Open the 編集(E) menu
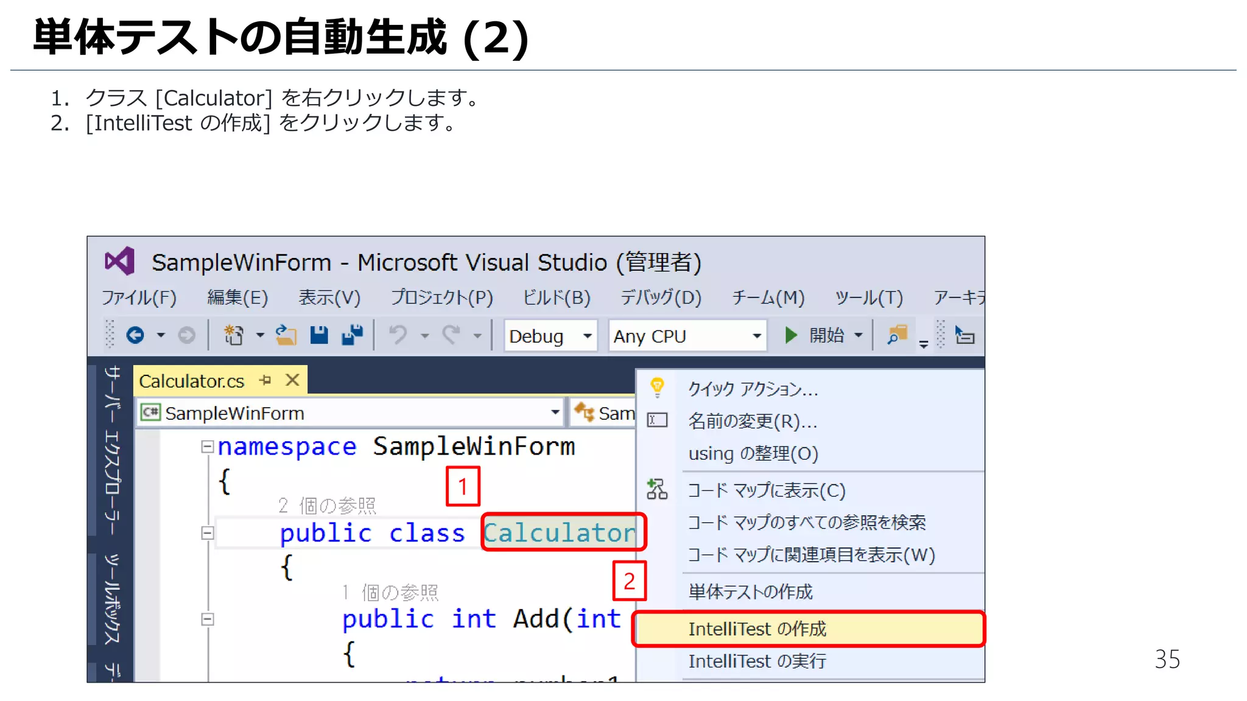The height and width of the screenshot is (701, 1247). tap(237, 298)
